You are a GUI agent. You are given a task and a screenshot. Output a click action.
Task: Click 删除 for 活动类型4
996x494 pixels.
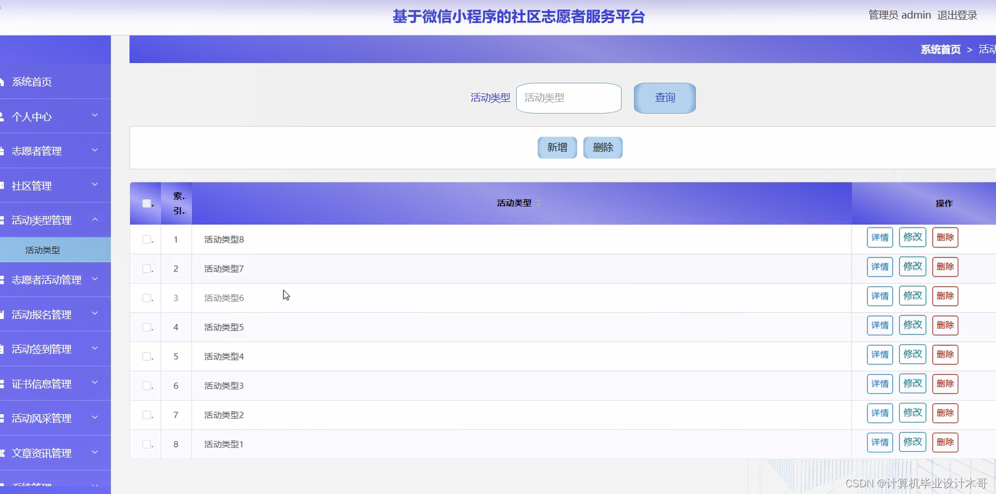pyautogui.click(x=945, y=355)
